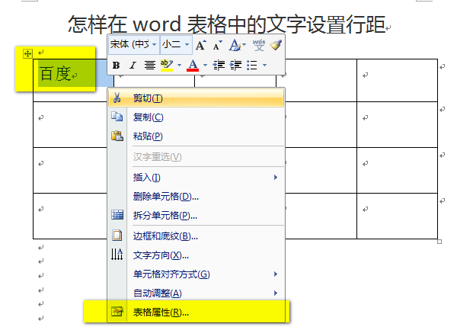Click the scissors cut icon
The height and width of the screenshot is (327, 457).
[117, 98]
